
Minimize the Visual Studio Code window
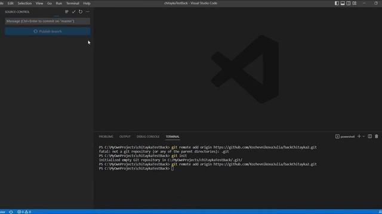pos(364,3)
